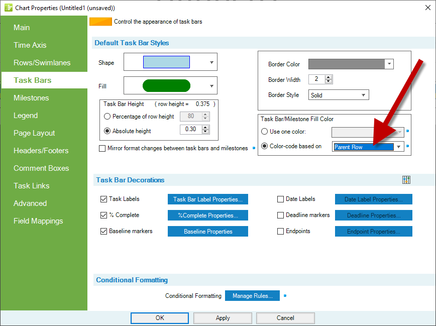Open the Fill dropdown
The width and height of the screenshot is (436, 326).
click(x=211, y=86)
